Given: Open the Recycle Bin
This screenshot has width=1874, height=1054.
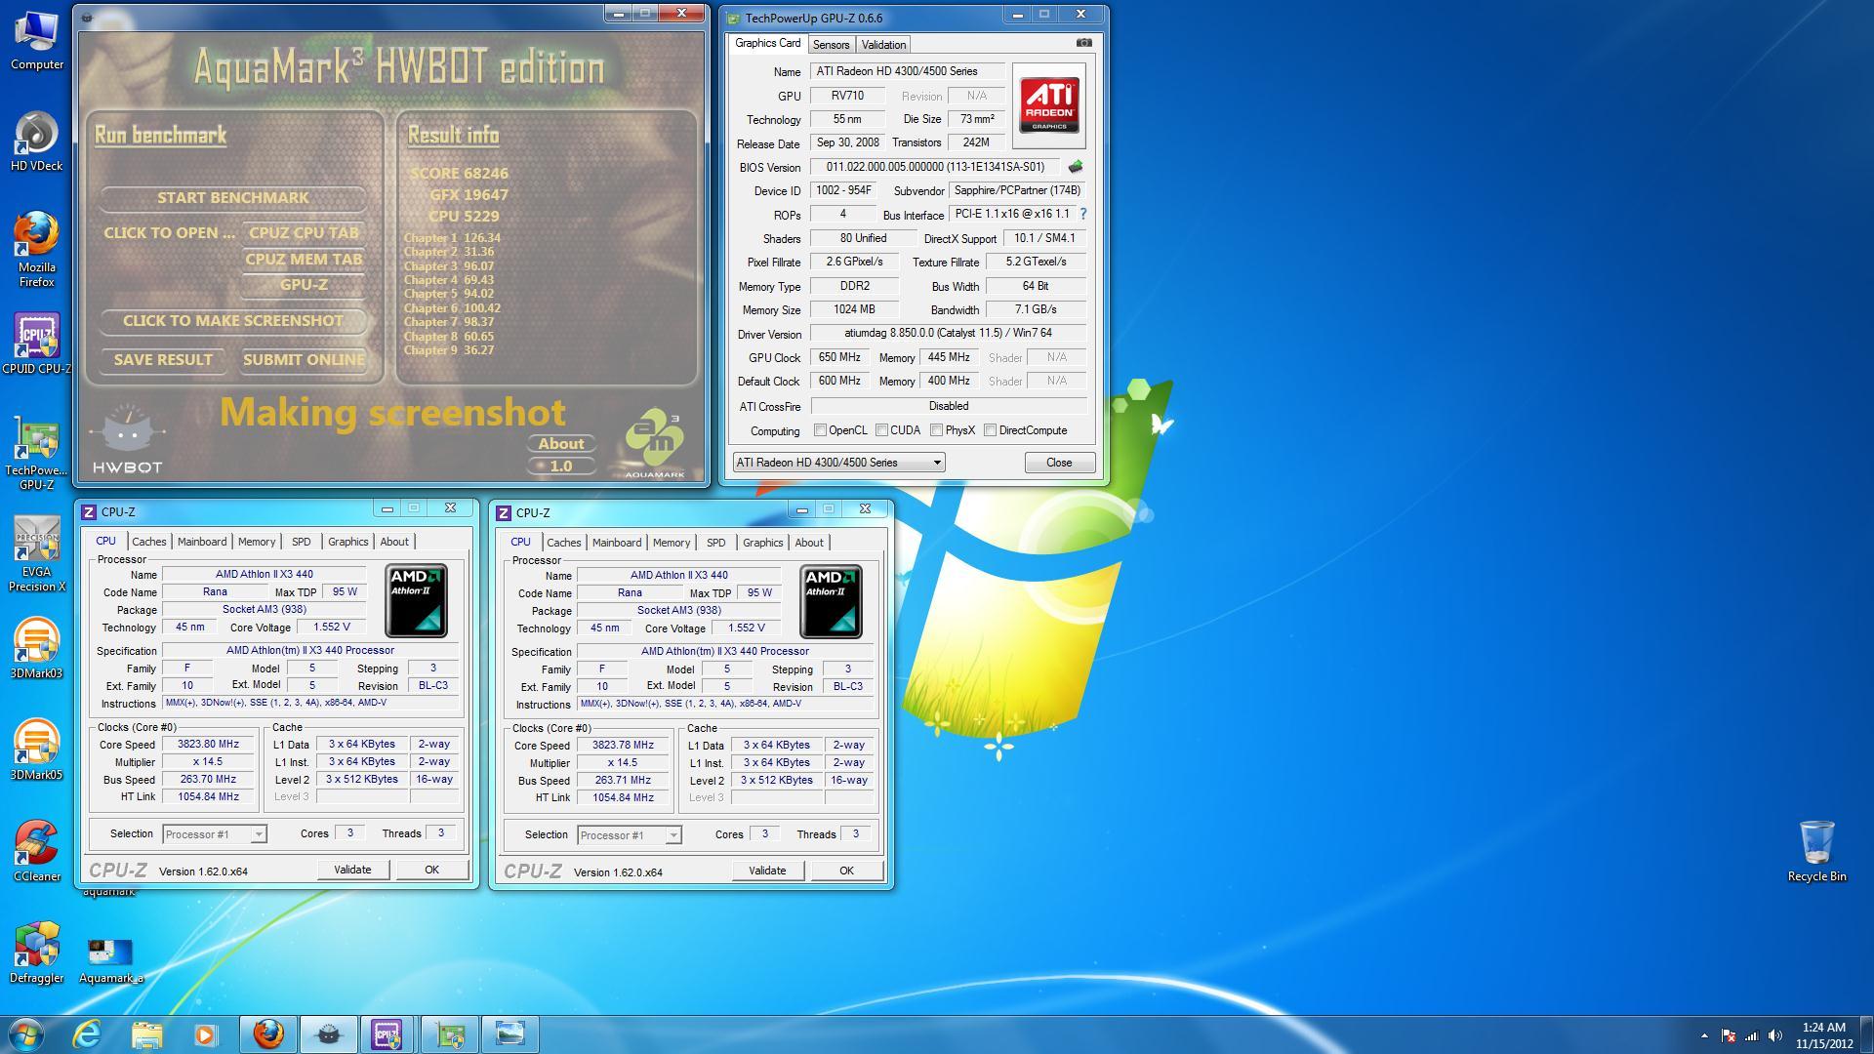Looking at the screenshot, I should tap(1816, 853).
